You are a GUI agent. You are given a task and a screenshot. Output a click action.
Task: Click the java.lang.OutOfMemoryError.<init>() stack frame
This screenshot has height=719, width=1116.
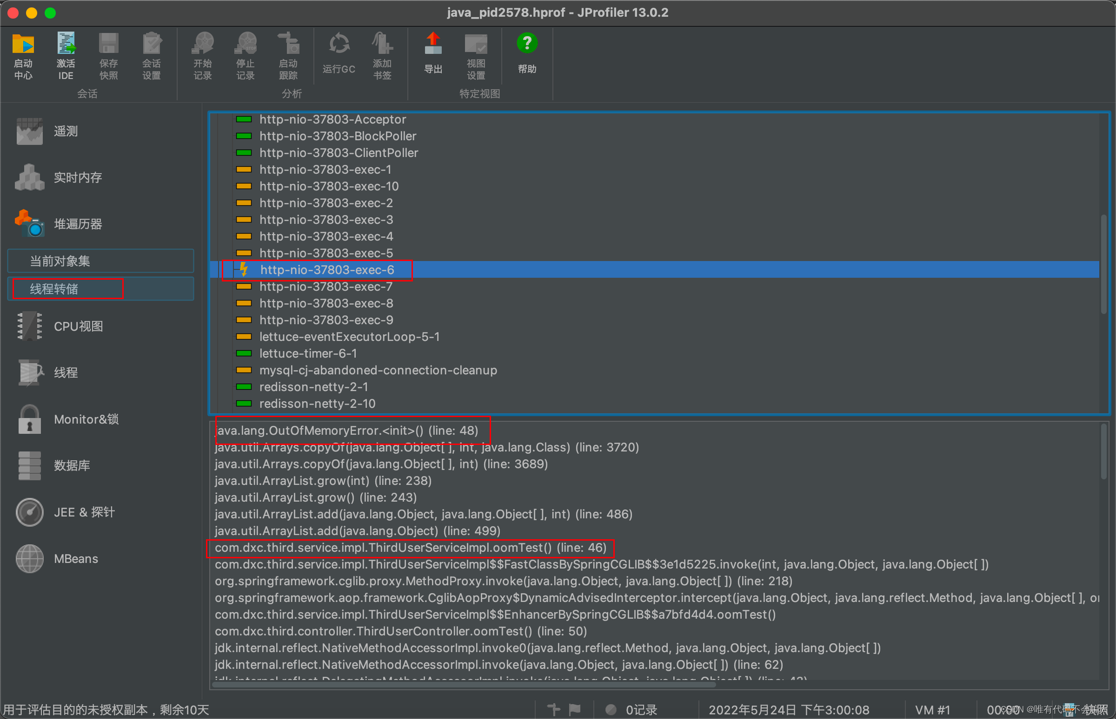point(346,430)
